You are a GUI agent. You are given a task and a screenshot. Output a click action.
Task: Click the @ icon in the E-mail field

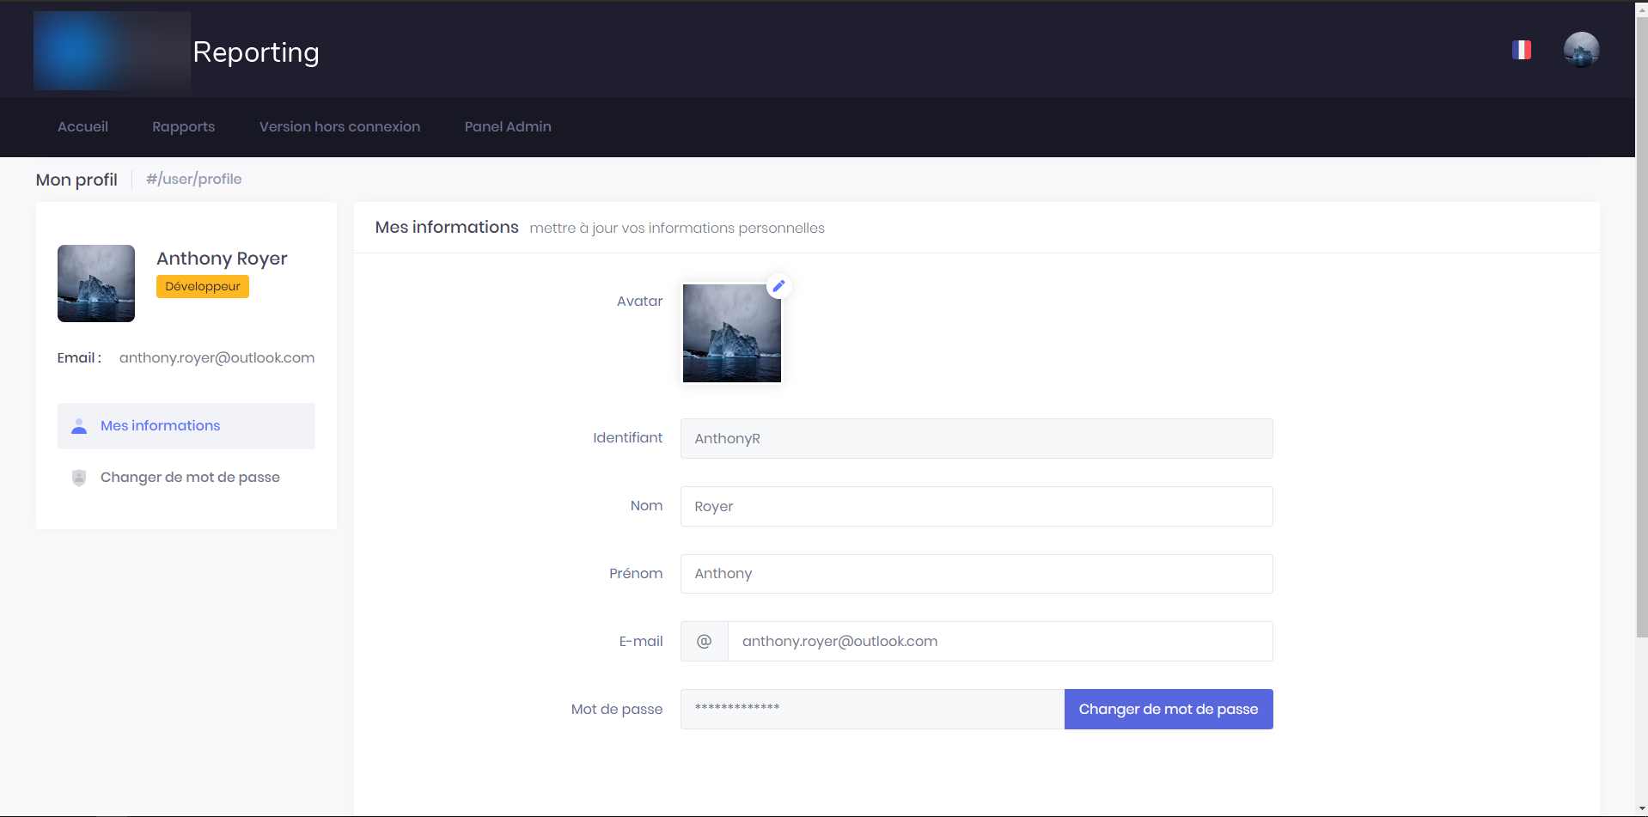point(704,642)
